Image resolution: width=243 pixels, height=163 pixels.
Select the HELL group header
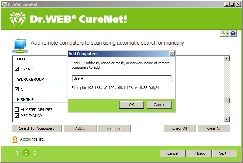[21, 59]
